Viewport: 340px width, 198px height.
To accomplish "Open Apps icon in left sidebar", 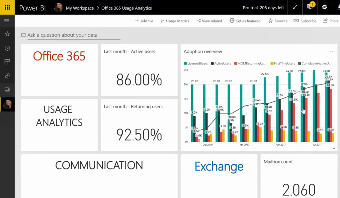I will (x=7, y=62).
